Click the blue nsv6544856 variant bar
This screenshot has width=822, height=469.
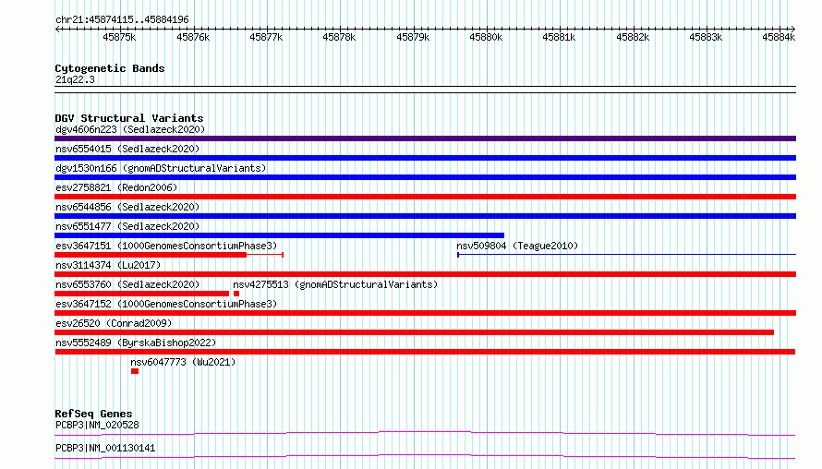click(425, 216)
